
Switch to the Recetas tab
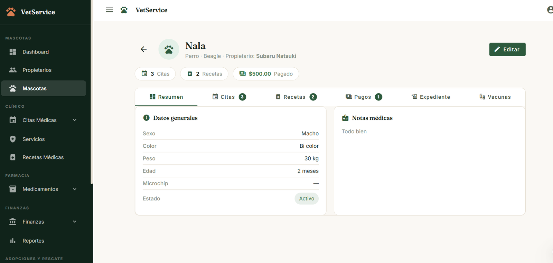296,97
